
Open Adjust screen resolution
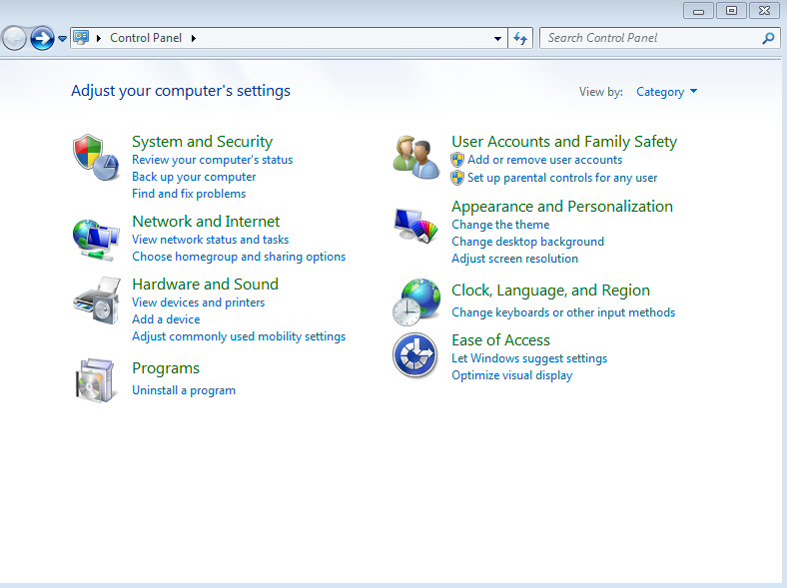[514, 259]
